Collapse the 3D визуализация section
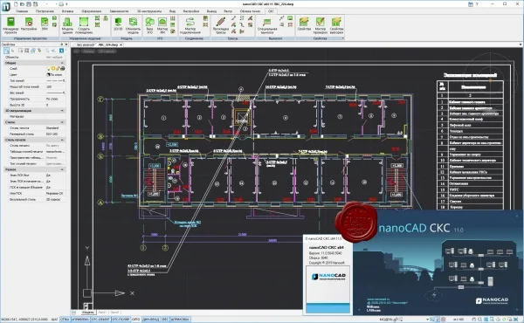Viewport: 524px width, 323px height. (x=62, y=111)
